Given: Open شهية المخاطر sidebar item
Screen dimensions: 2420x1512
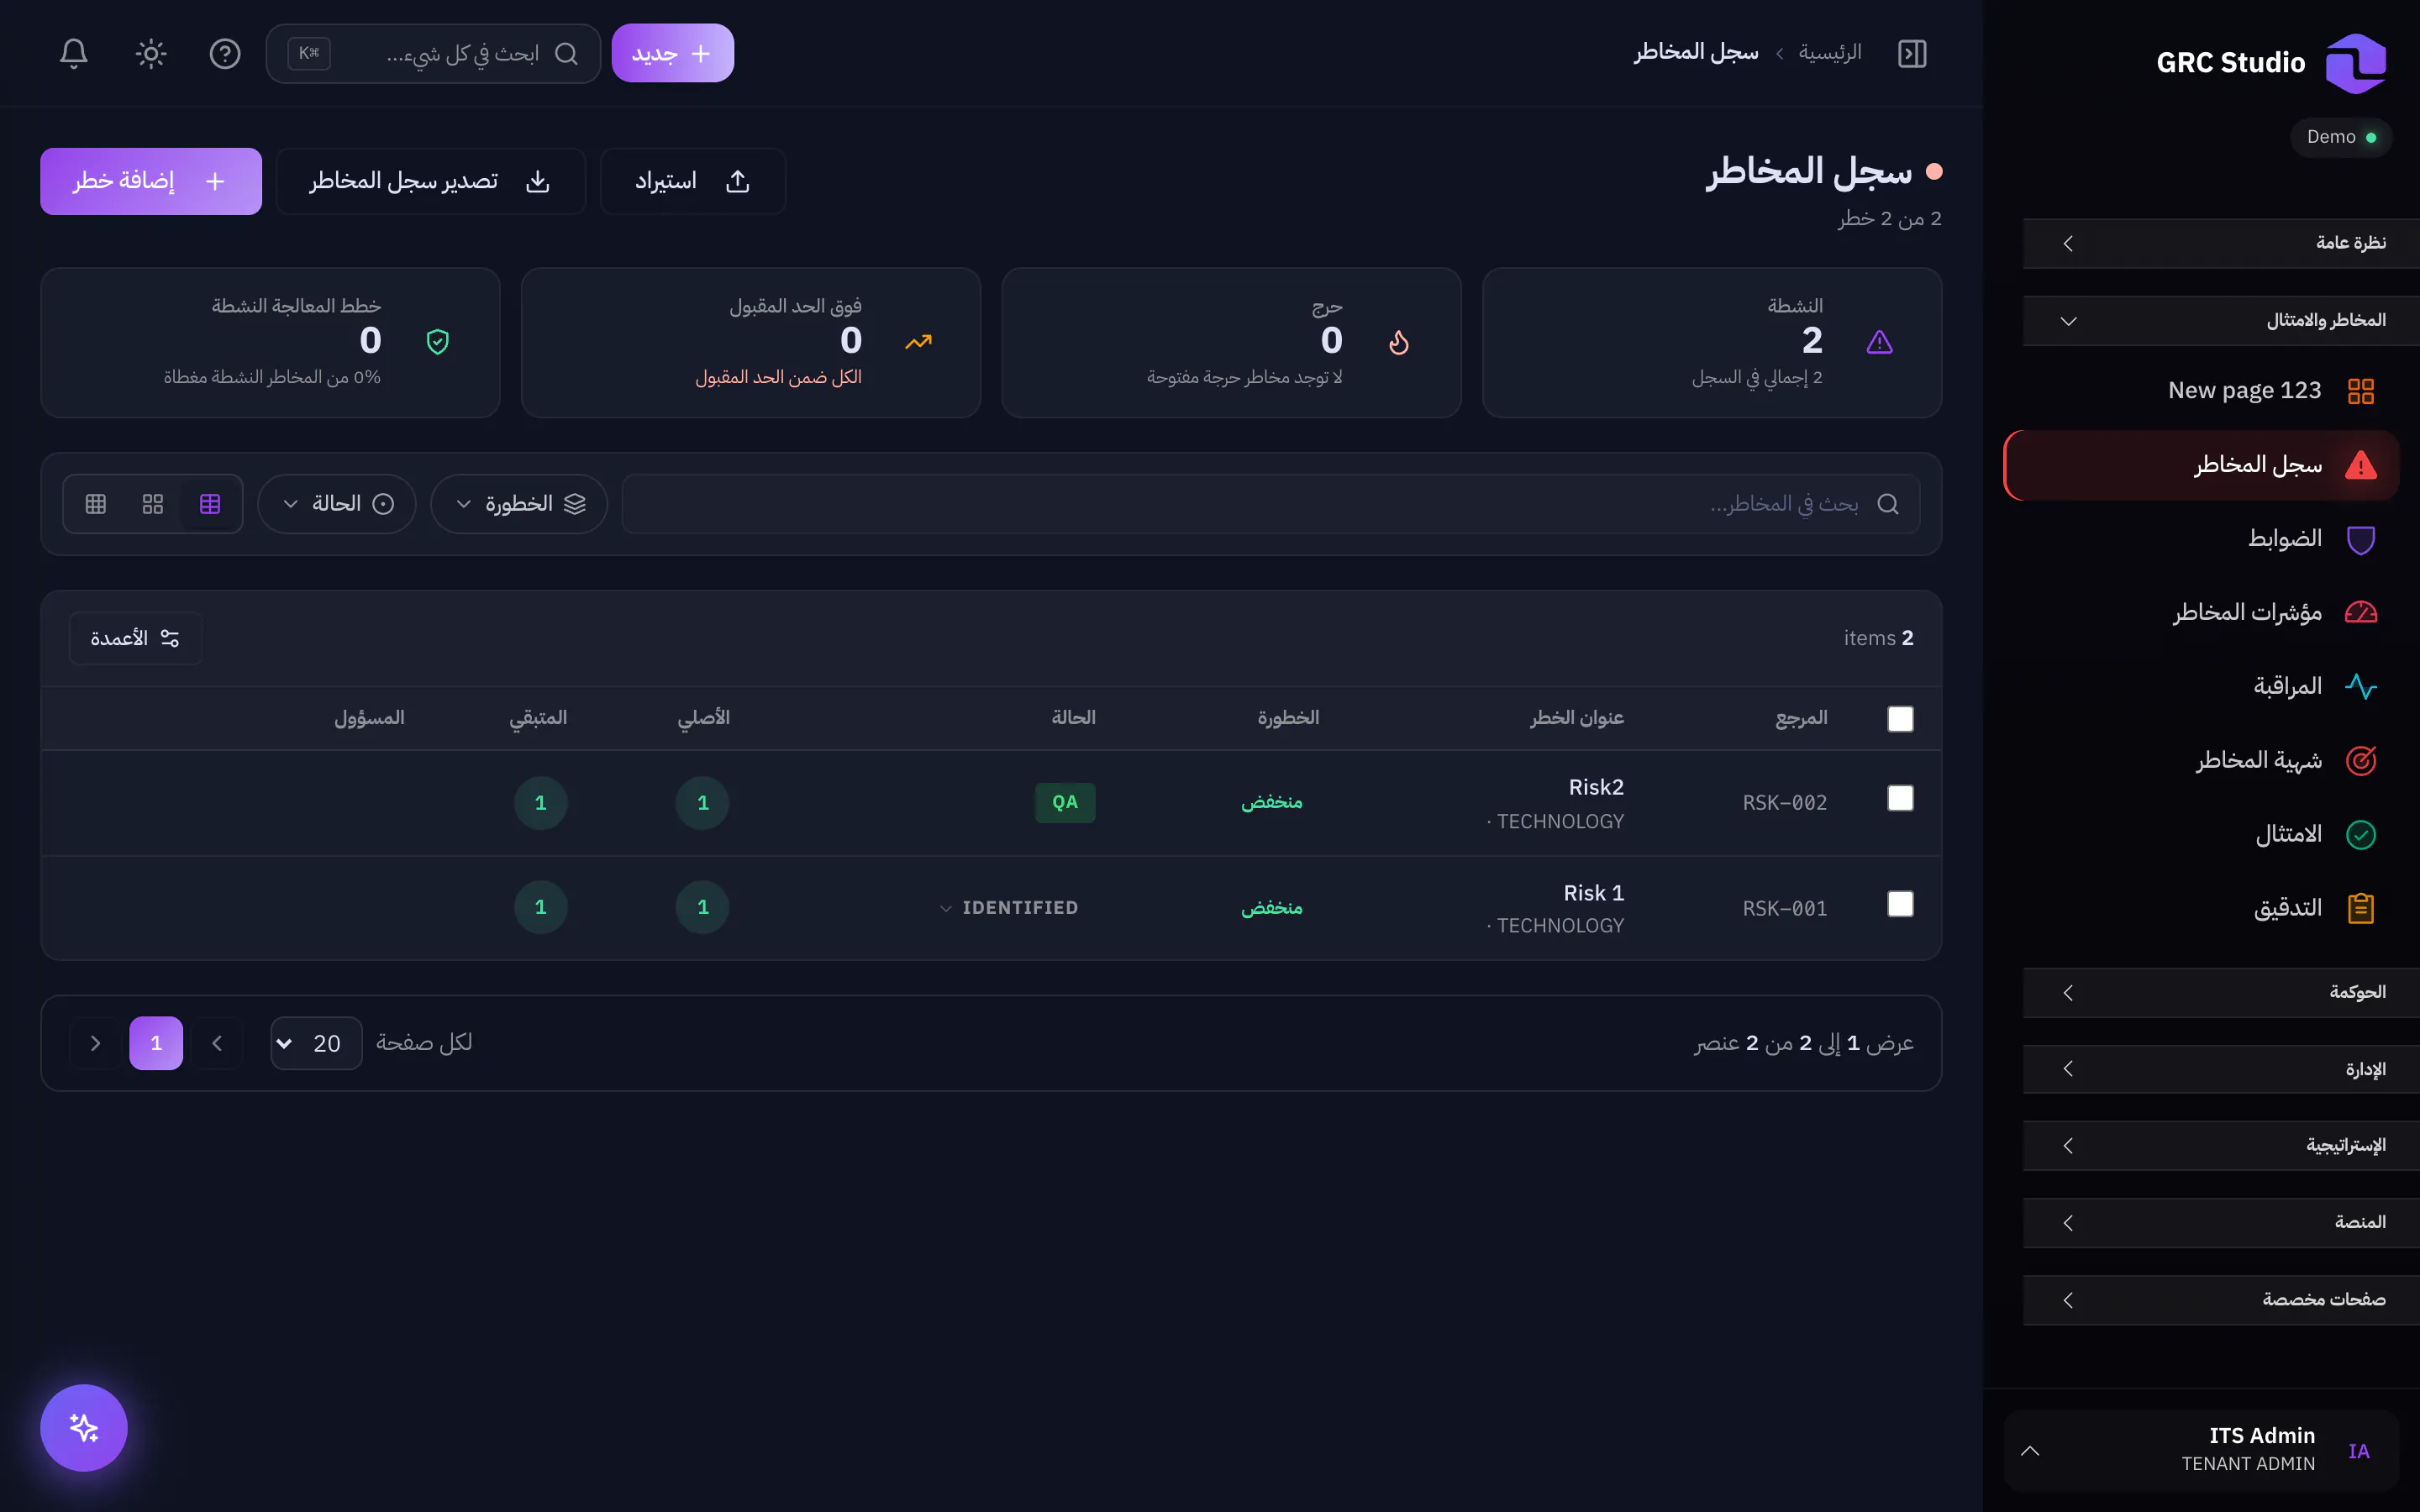Looking at the screenshot, I should (2201, 760).
